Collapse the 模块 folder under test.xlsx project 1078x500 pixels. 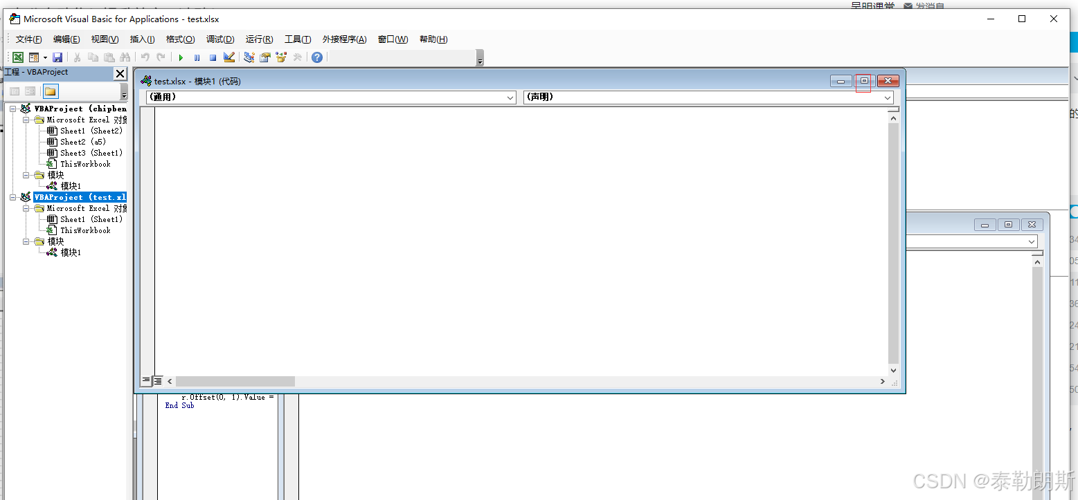coord(26,241)
